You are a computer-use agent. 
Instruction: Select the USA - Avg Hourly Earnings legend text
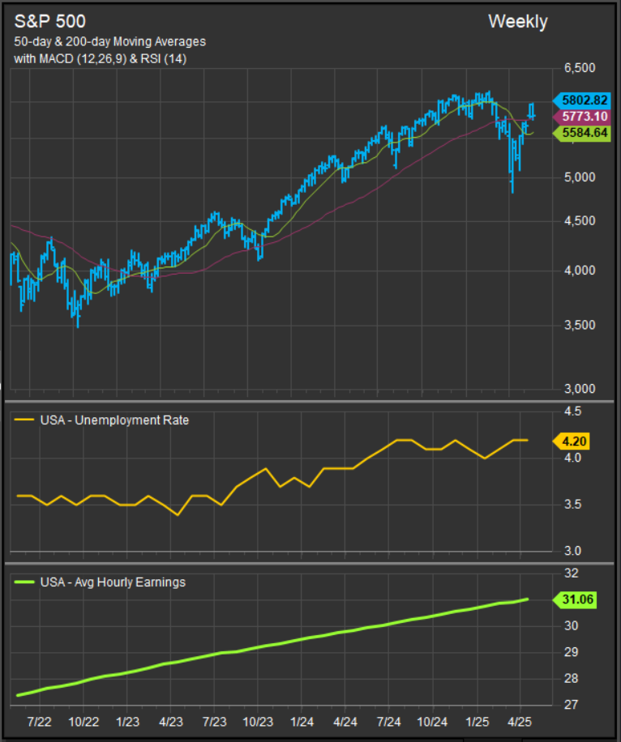pyautogui.click(x=113, y=582)
